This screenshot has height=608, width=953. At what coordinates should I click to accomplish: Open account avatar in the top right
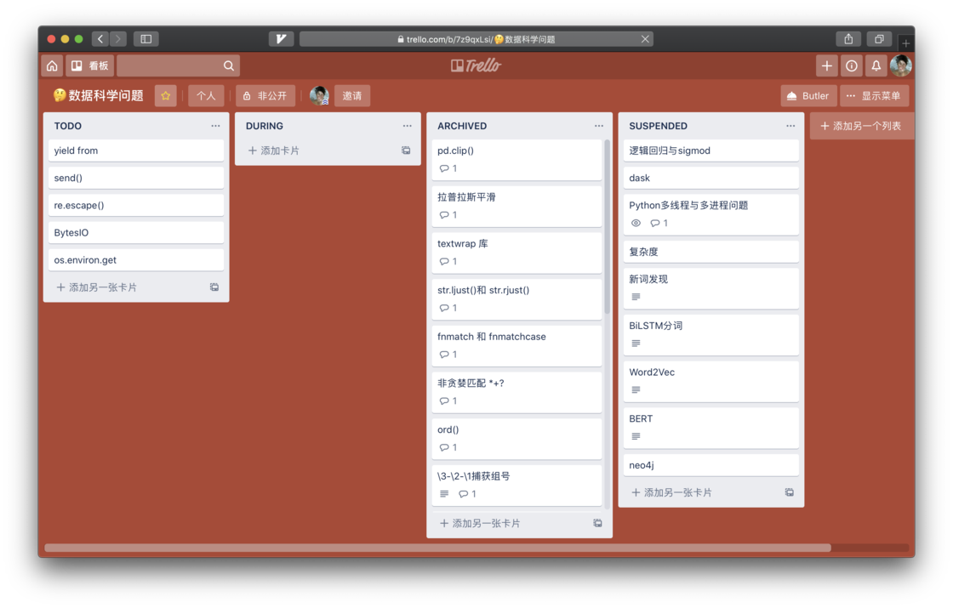tap(901, 65)
